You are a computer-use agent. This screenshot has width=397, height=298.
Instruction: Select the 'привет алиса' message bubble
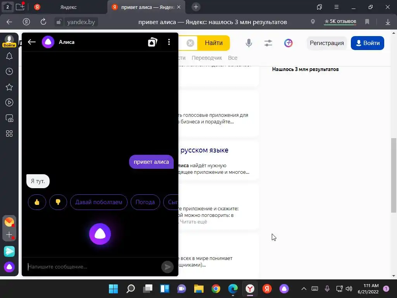[151, 162]
